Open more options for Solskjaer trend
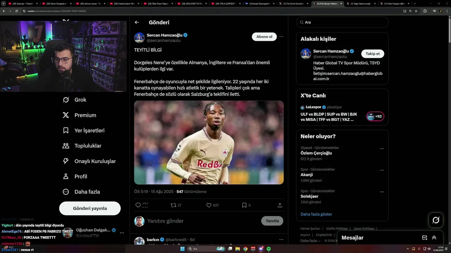This screenshot has width=451, height=253. (382, 192)
